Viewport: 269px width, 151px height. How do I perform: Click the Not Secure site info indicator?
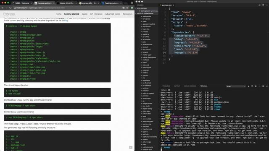(20, 8)
